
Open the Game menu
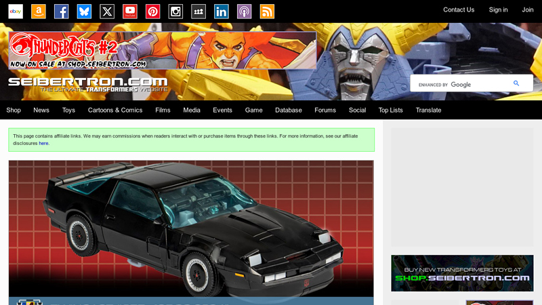pos(253,110)
